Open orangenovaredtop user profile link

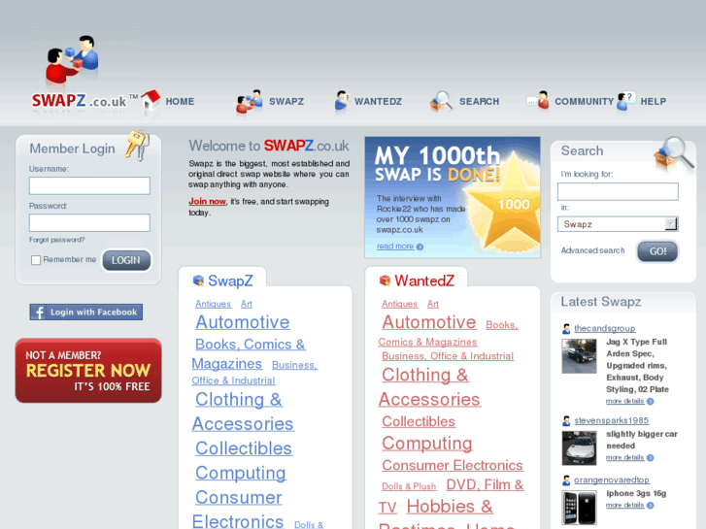pyautogui.click(x=612, y=479)
